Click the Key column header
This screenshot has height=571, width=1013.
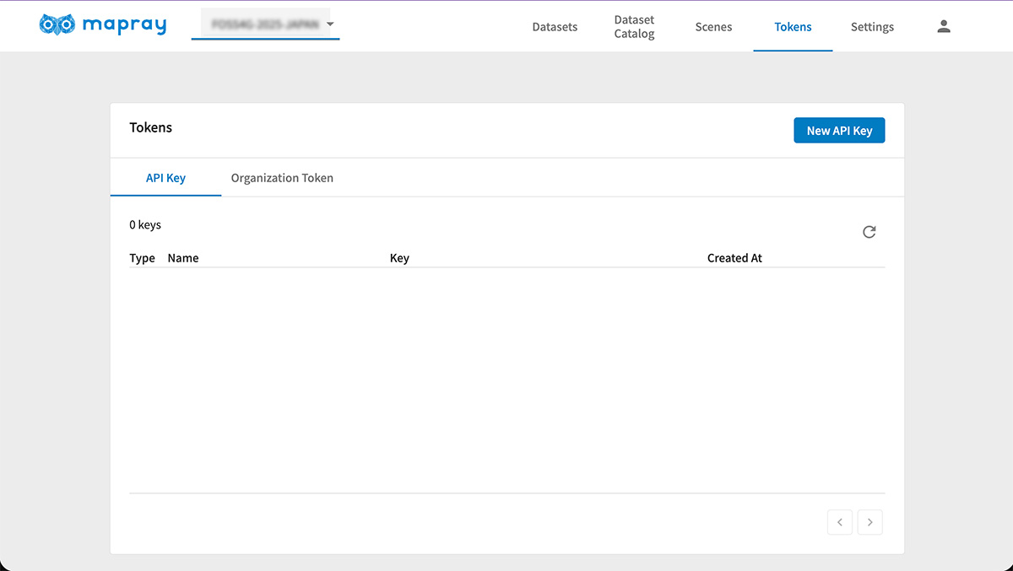pos(399,258)
